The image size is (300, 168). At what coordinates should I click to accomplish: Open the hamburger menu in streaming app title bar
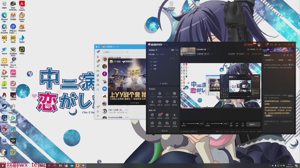coord(279,44)
